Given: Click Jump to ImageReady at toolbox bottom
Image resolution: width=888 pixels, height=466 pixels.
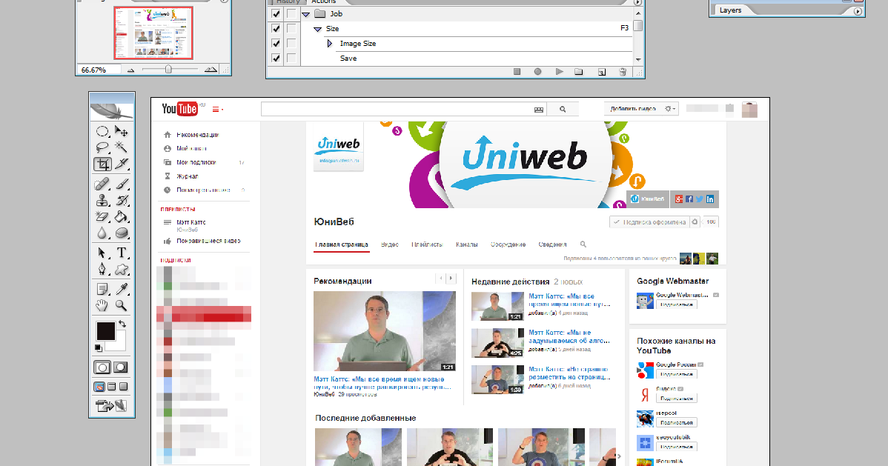Looking at the screenshot, I should pos(112,405).
